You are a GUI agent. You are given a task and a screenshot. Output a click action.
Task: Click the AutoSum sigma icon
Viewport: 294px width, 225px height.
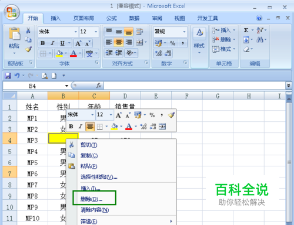point(246,30)
